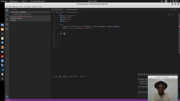Screen dimensions: 180x101
Task: Launch the red cherry app in dock
Action: (2, 56)
